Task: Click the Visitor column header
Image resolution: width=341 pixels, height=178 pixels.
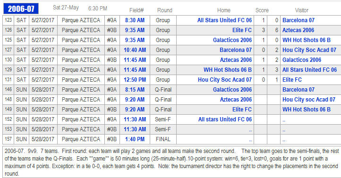Action: pos(302,10)
